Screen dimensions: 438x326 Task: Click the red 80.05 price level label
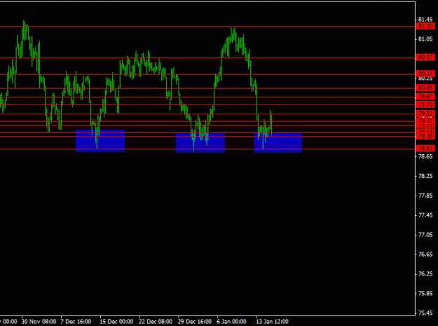(x=425, y=88)
